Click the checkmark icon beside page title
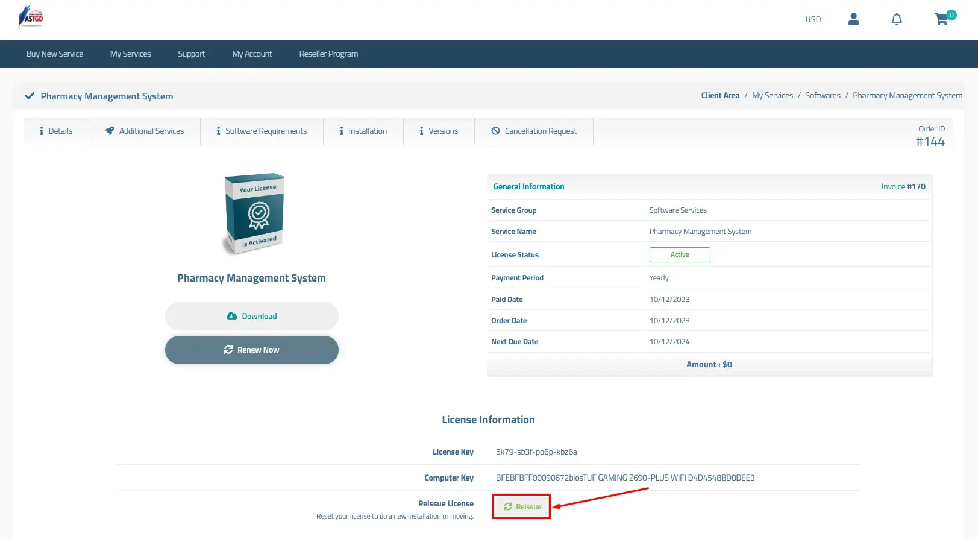The image size is (978, 539). click(x=29, y=96)
